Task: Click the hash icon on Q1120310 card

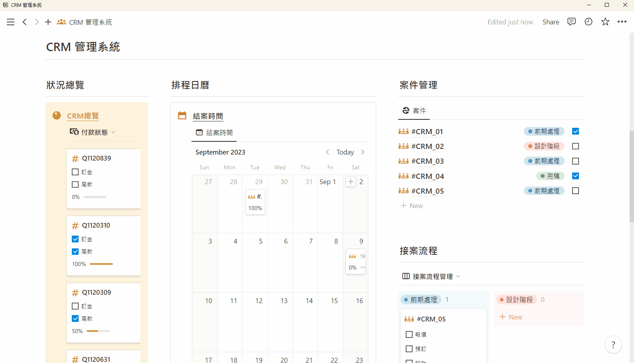Action: pos(75,226)
